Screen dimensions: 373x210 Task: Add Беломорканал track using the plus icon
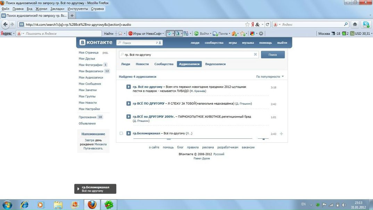pos(281,134)
